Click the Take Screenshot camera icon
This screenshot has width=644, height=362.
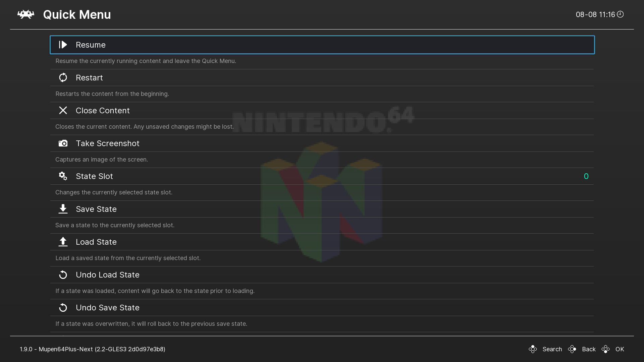[63, 143]
